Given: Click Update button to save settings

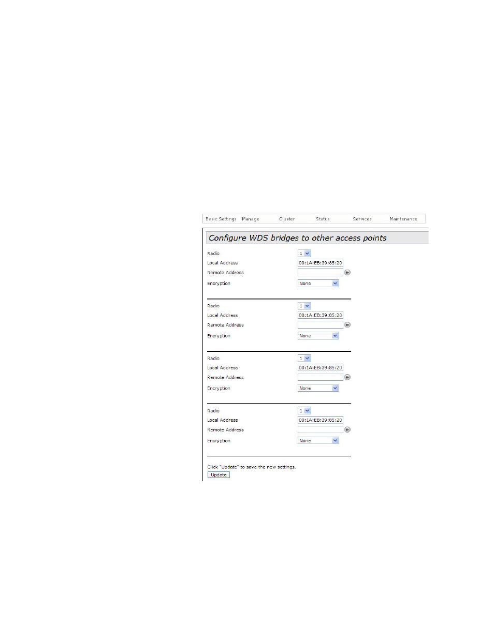Looking at the screenshot, I should (219, 475).
